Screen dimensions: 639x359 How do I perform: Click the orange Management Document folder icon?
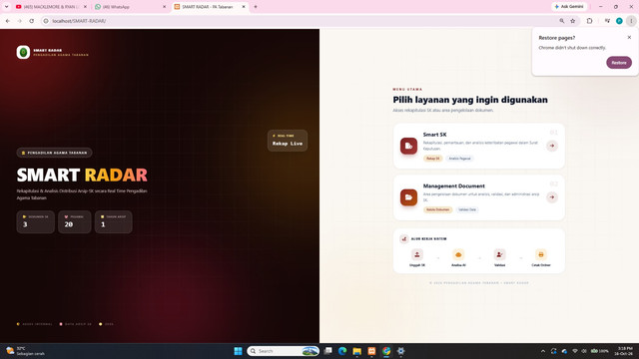pyautogui.click(x=408, y=197)
